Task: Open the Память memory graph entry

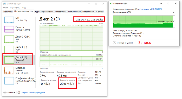Action: point(18,29)
